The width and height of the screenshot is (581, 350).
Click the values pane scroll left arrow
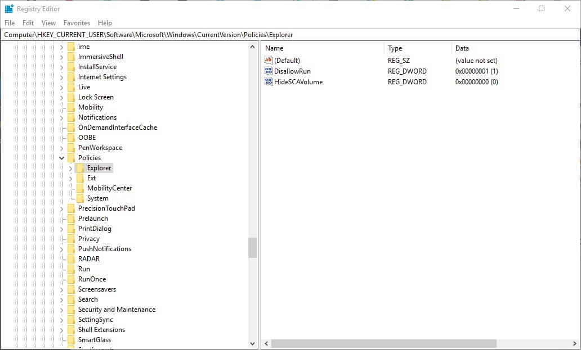(266, 343)
